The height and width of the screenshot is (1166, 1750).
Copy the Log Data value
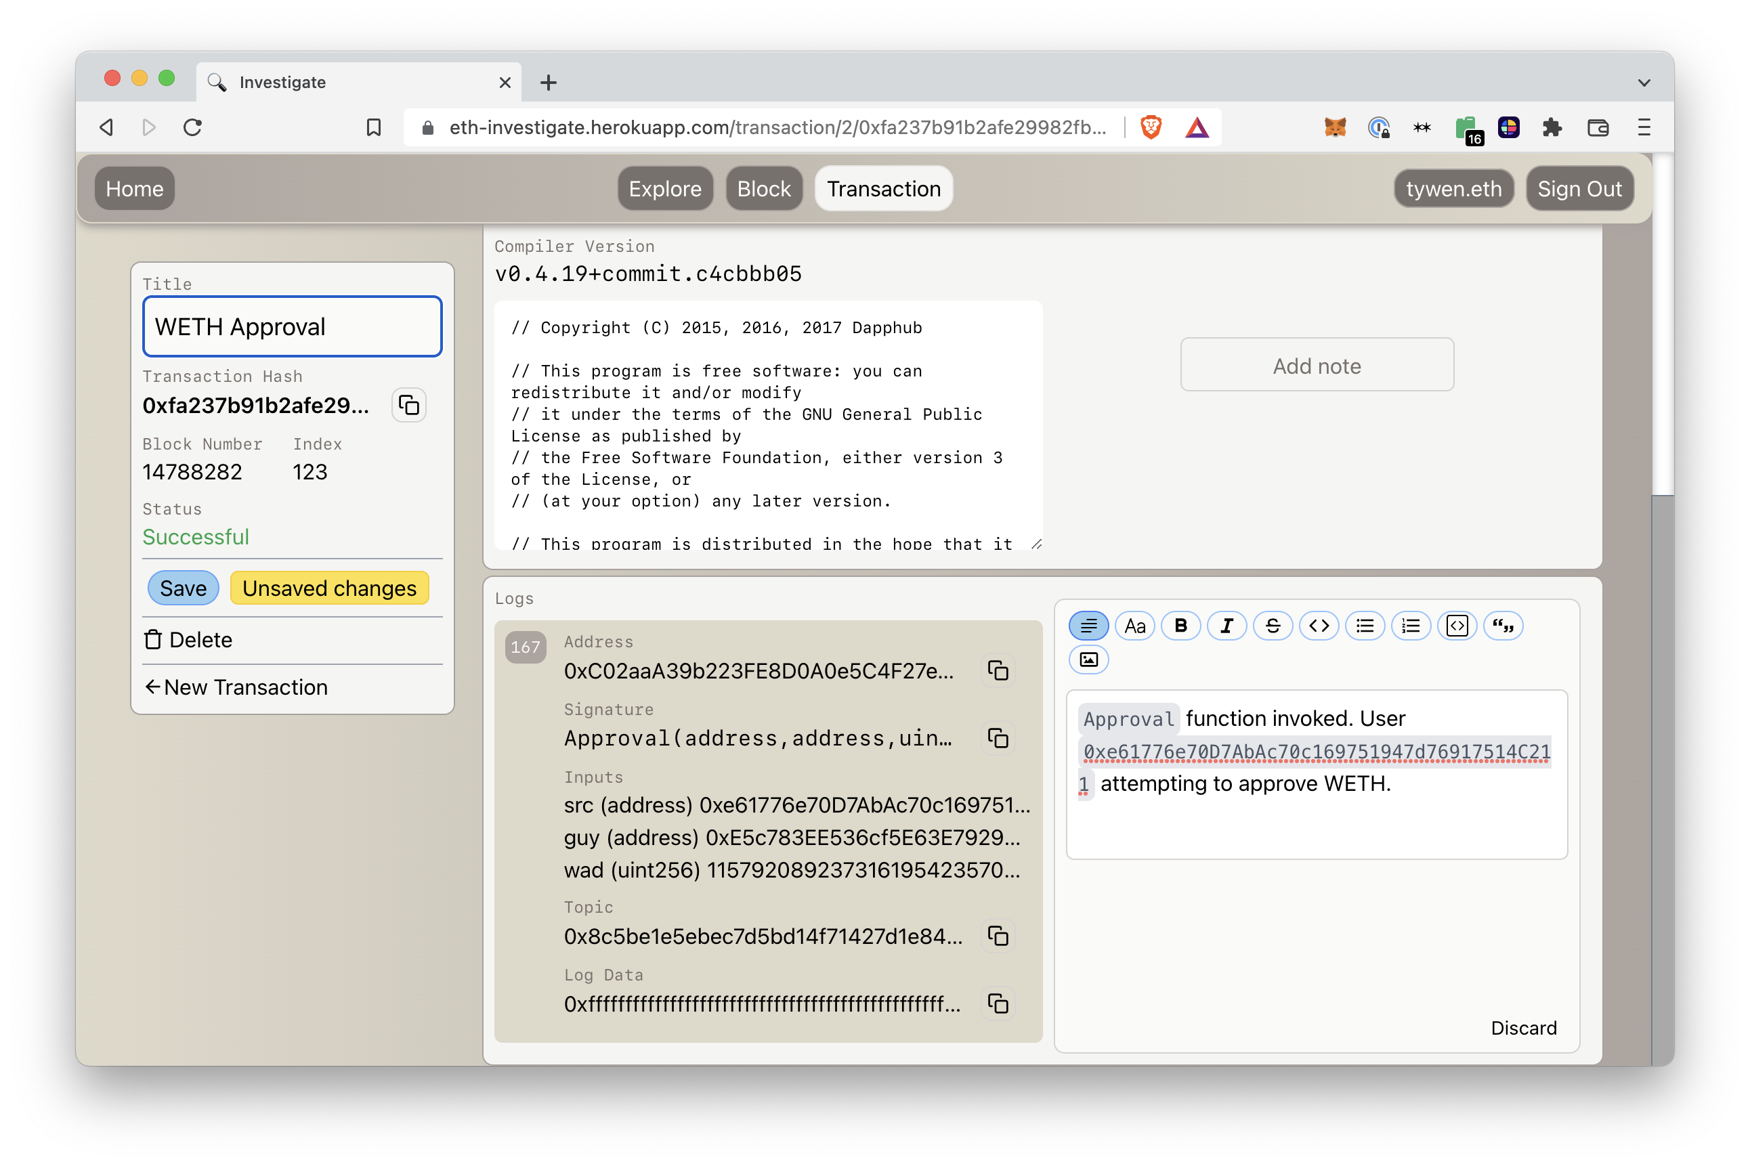(x=998, y=1004)
